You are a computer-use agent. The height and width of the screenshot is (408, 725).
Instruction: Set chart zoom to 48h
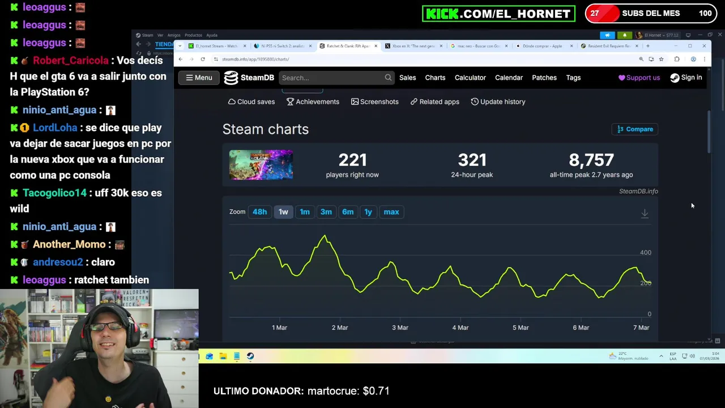259,212
